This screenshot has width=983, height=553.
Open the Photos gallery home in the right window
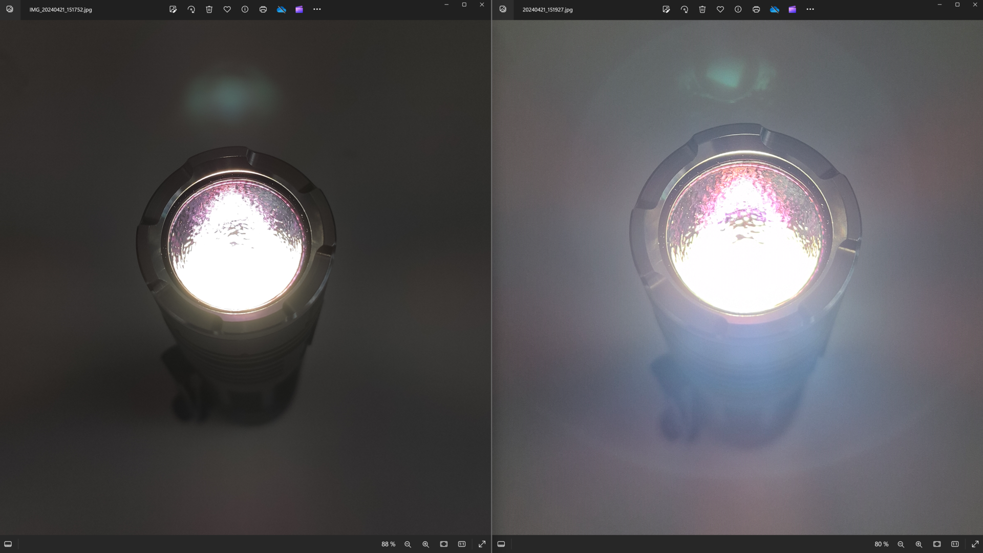503,9
